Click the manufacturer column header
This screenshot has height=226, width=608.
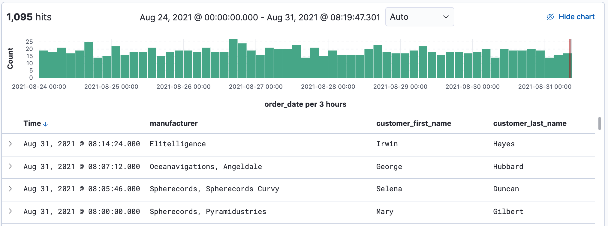point(173,123)
